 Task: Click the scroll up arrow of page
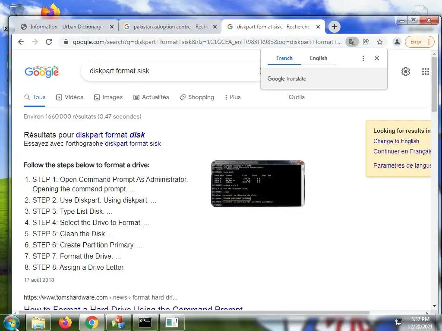click(x=434, y=53)
